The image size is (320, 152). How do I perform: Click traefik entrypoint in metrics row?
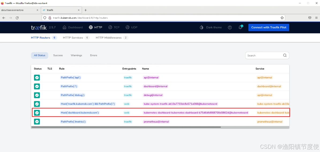(x=128, y=121)
